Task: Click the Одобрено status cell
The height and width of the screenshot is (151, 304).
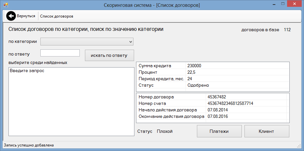Action: tap(198, 85)
